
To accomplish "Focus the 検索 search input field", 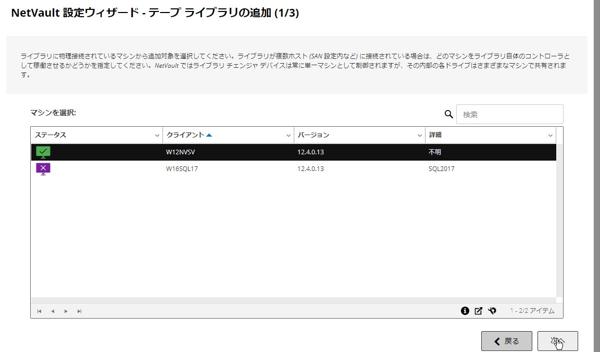I will pos(510,114).
